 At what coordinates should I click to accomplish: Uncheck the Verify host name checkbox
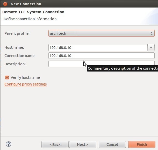click(7, 77)
